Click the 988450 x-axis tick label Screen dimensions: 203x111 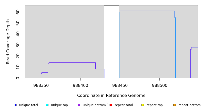click(120, 85)
